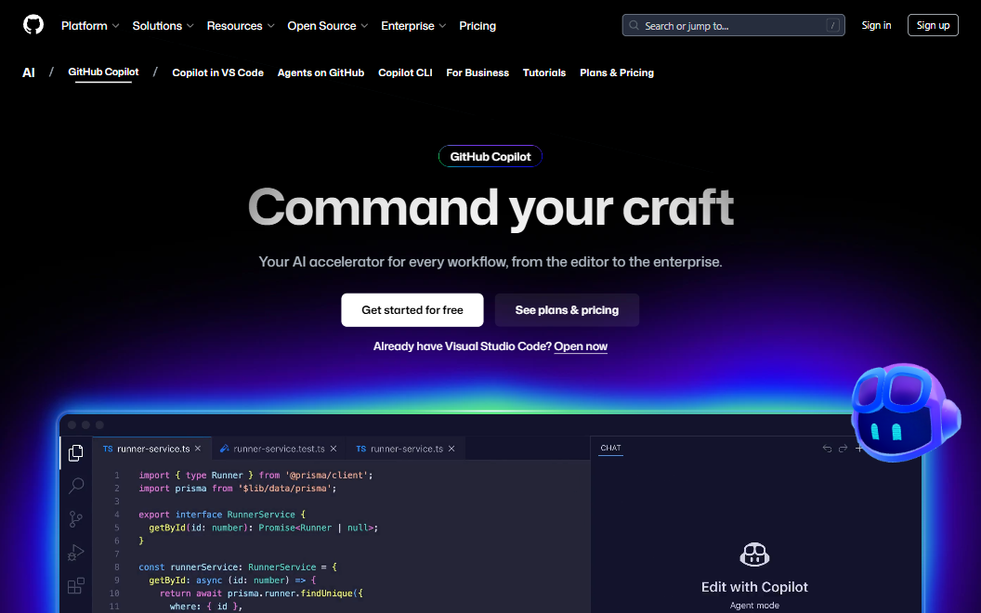Open the Explorer icon in the editor sidebar

point(76,452)
